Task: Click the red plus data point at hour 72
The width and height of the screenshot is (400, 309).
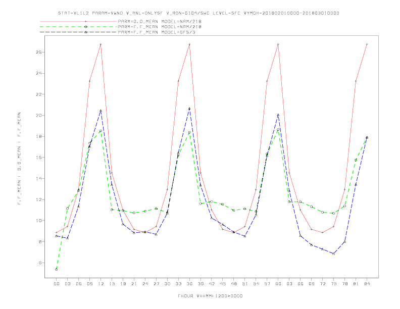Action: 322,233
